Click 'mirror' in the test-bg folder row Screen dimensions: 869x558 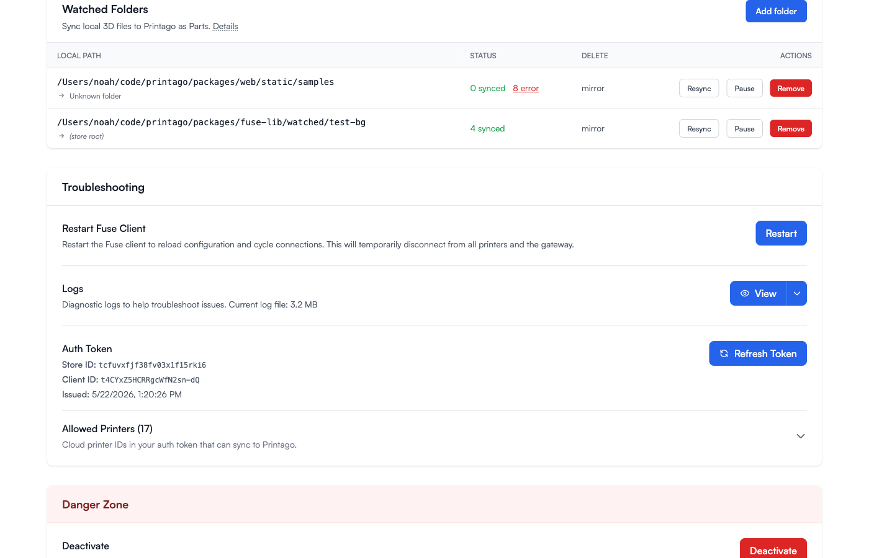tap(593, 128)
